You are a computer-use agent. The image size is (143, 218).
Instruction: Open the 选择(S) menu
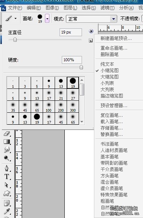pos(89,8)
